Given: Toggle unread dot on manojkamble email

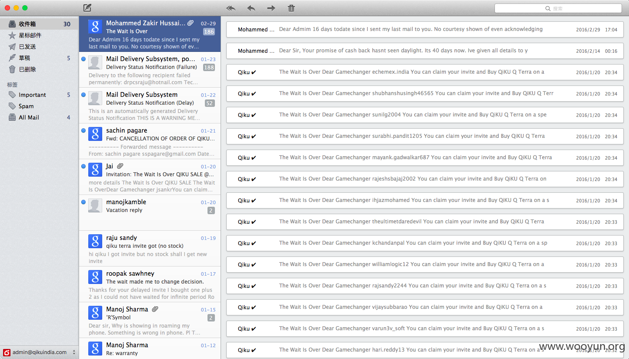Looking at the screenshot, I should [83, 202].
